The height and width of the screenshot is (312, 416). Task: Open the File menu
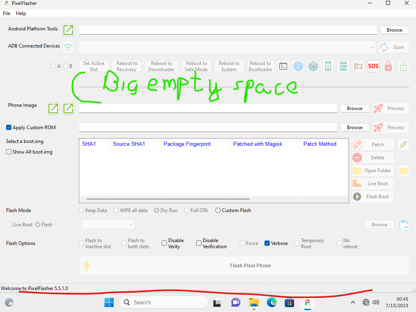click(6, 13)
